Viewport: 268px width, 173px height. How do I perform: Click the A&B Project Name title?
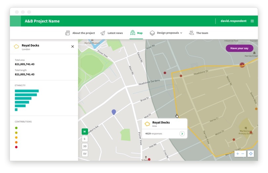pos(42,21)
